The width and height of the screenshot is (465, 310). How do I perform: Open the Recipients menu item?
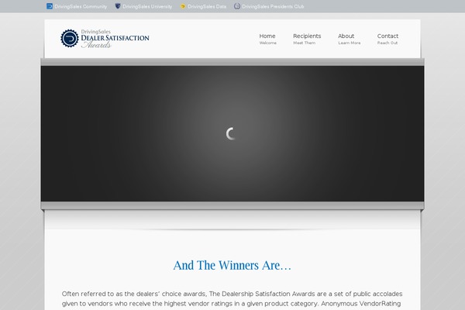pyautogui.click(x=307, y=39)
